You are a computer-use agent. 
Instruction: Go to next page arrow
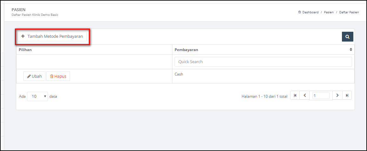pos(337,95)
